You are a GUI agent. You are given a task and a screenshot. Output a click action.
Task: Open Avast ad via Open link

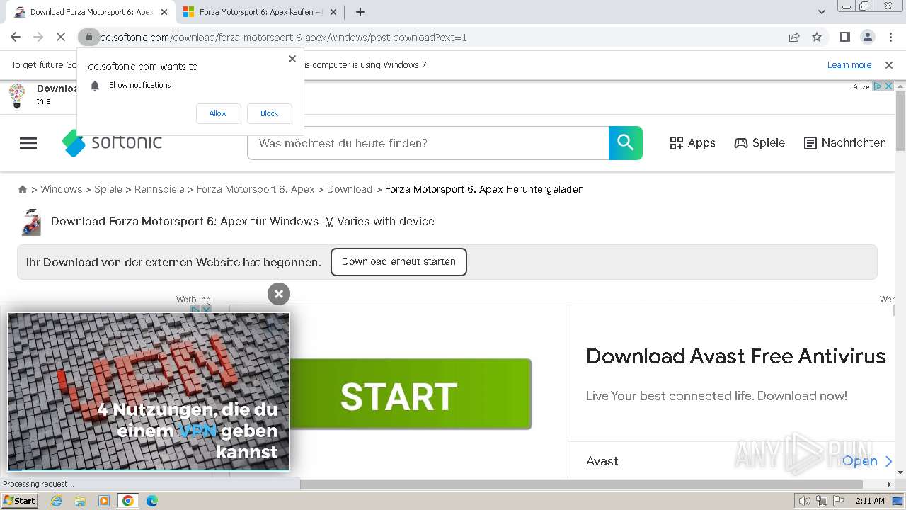point(867,461)
